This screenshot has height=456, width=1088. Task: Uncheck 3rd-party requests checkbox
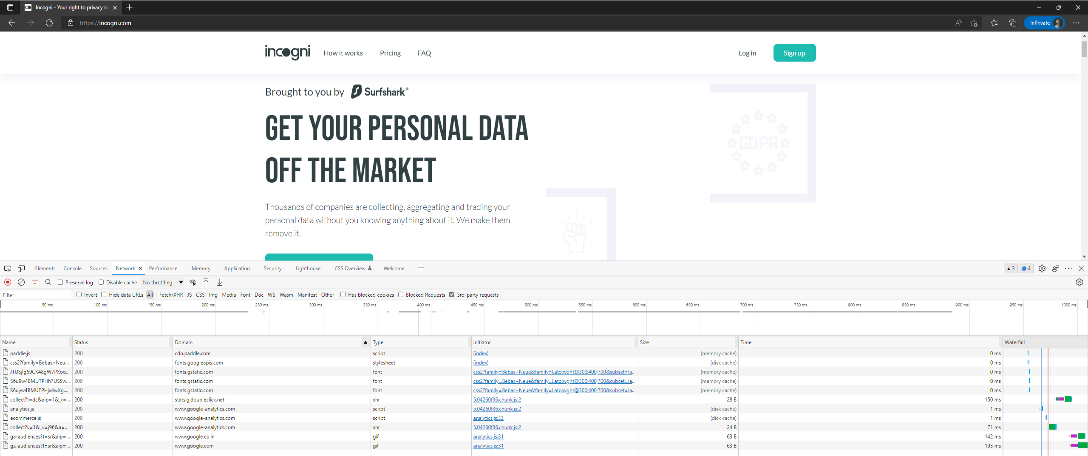pyautogui.click(x=452, y=295)
